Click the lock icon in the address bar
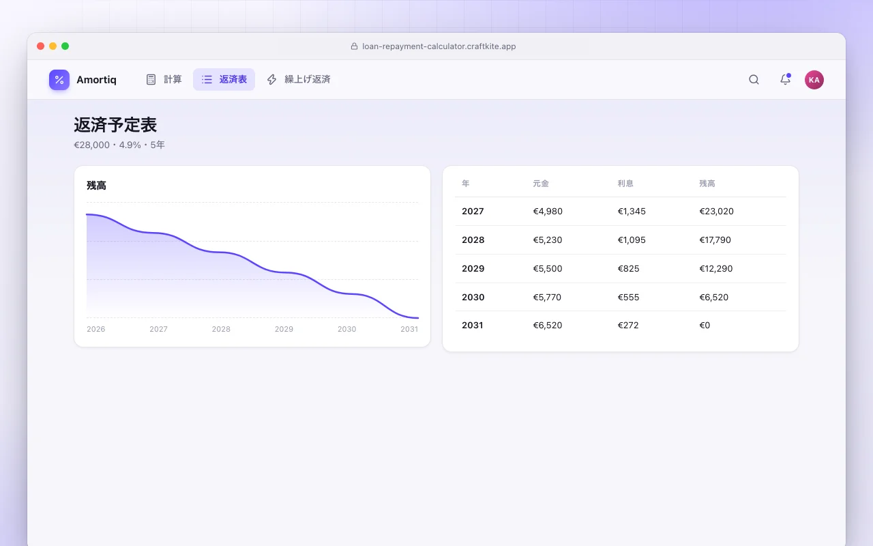 [x=354, y=46]
